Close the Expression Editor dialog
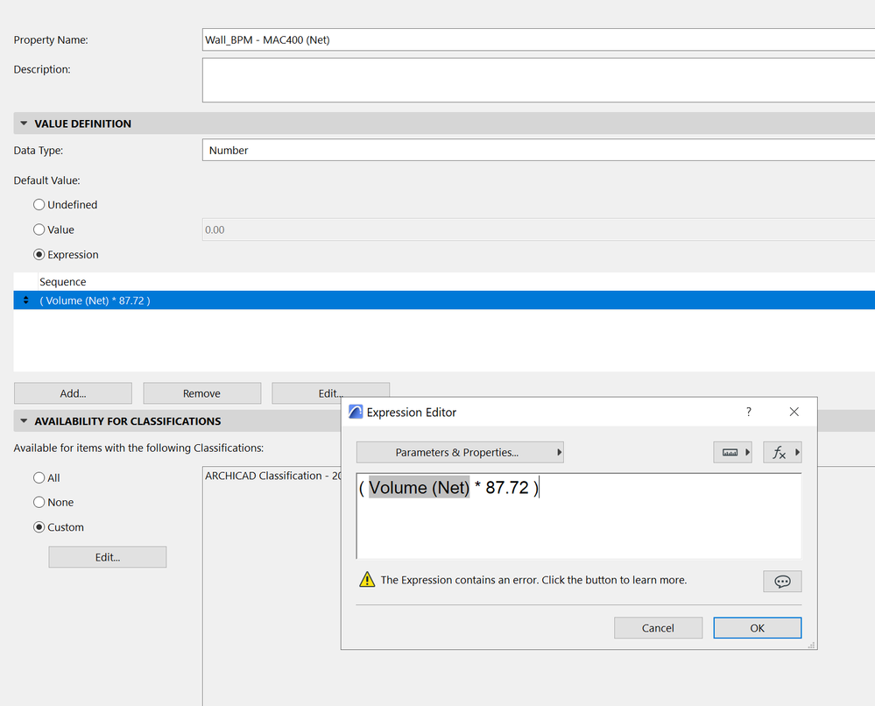875x706 pixels. (794, 412)
